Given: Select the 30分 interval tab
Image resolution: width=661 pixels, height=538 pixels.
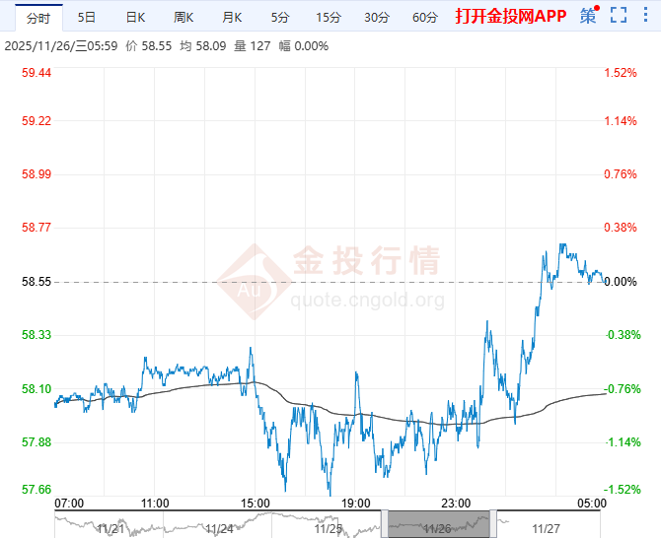Looking at the screenshot, I should (377, 18).
